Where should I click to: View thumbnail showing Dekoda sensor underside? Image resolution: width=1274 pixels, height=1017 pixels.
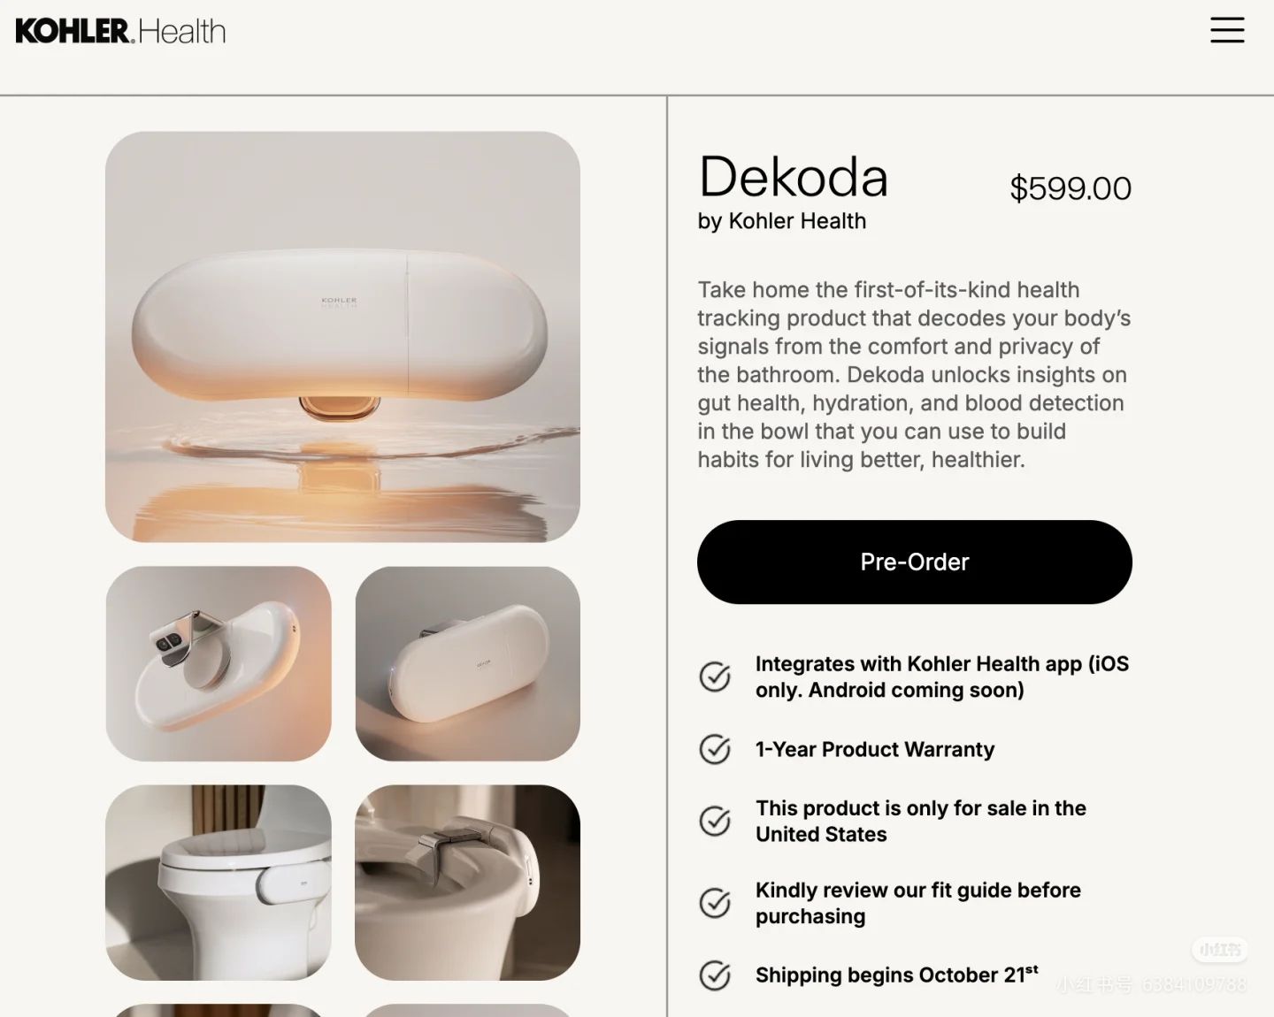click(219, 663)
